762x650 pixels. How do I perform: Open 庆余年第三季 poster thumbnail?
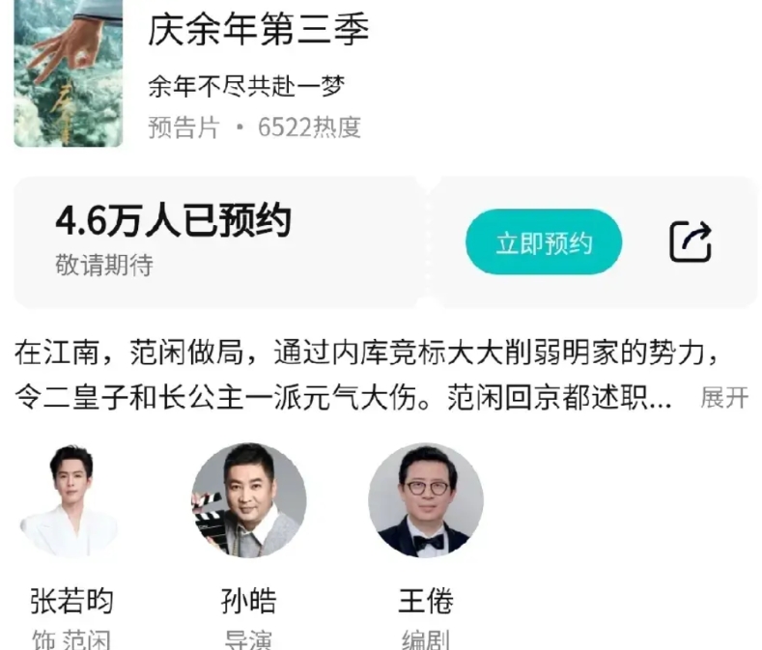(x=69, y=73)
